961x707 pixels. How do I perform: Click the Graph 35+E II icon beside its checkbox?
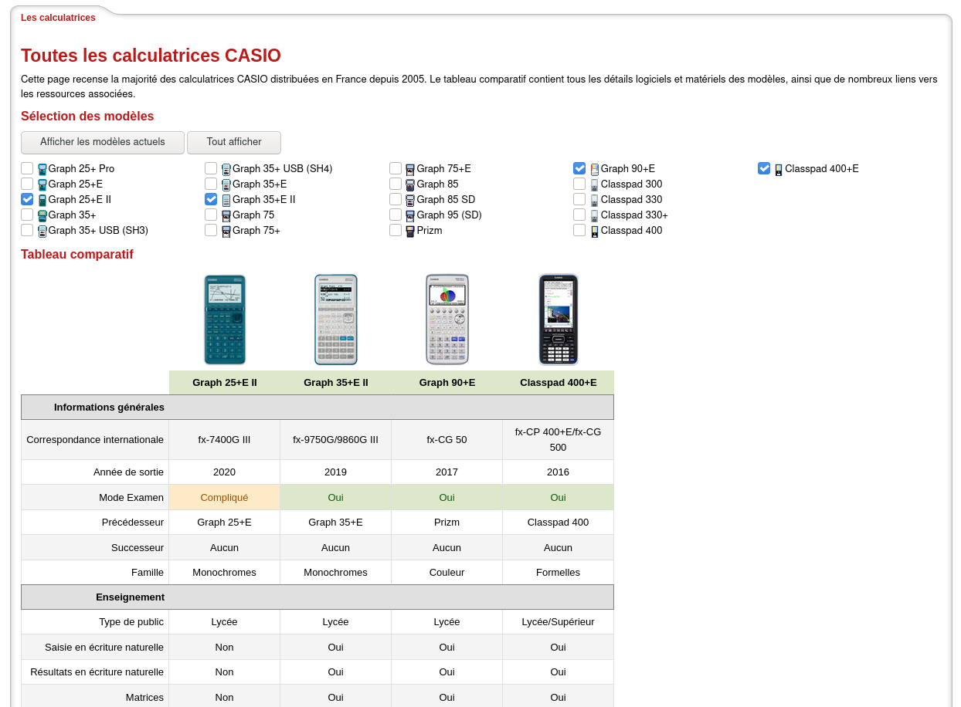click(x=226, y=200)
